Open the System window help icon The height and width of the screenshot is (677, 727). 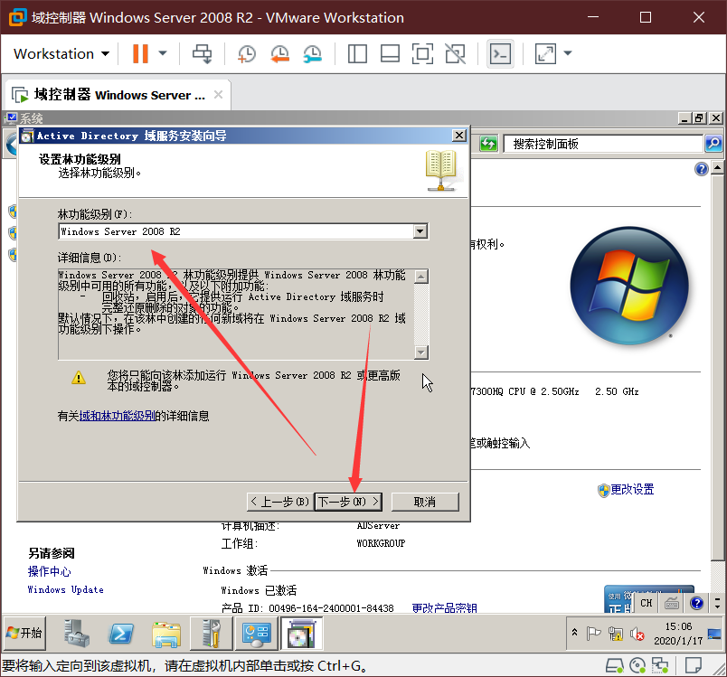coord(702,169)
